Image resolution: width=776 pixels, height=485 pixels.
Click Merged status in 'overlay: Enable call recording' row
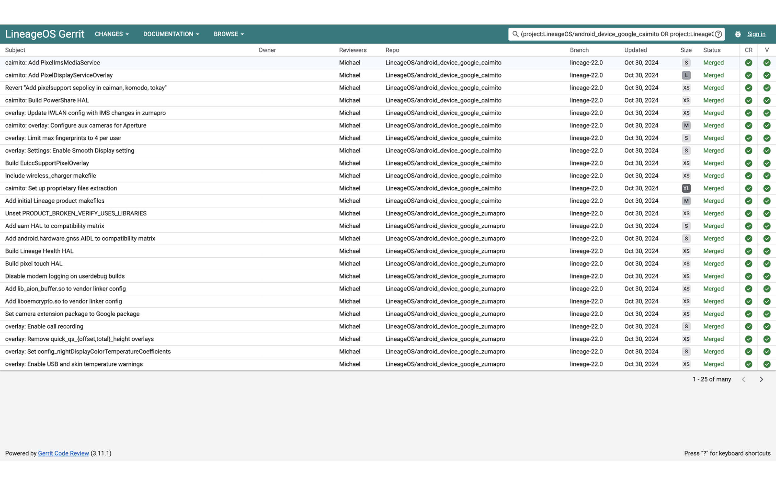[x=713, y=326]
